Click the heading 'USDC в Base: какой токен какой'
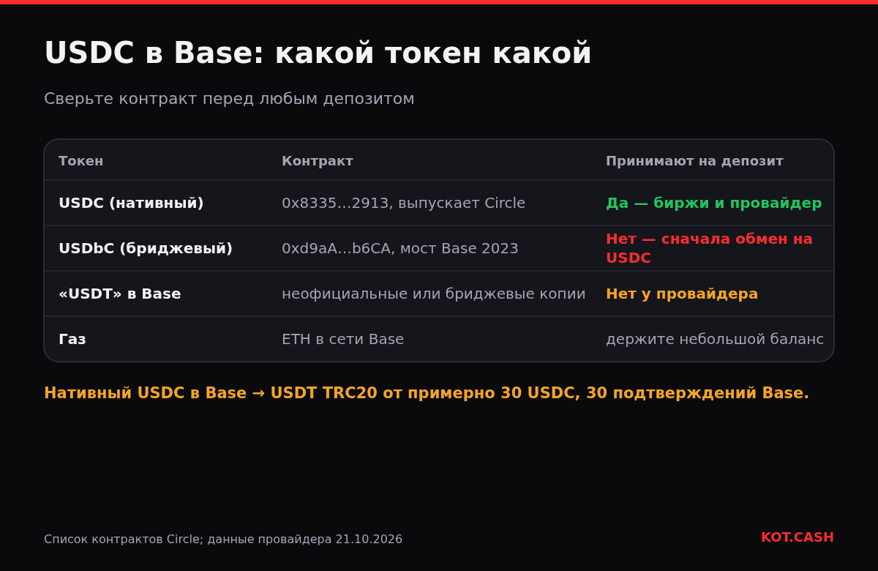The width and height of the screenshot is (878, 571). click(318, 53)
